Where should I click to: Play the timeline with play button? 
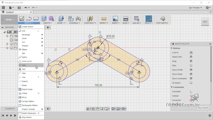[x=15, y=116]
